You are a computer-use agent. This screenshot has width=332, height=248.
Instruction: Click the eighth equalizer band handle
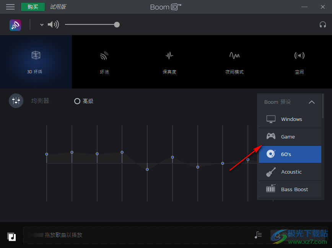point(223,163)
